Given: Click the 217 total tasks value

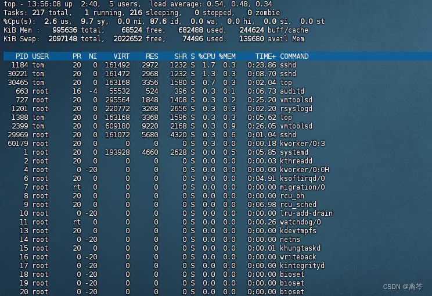Looking at the screenshot, I should point(38,13).
